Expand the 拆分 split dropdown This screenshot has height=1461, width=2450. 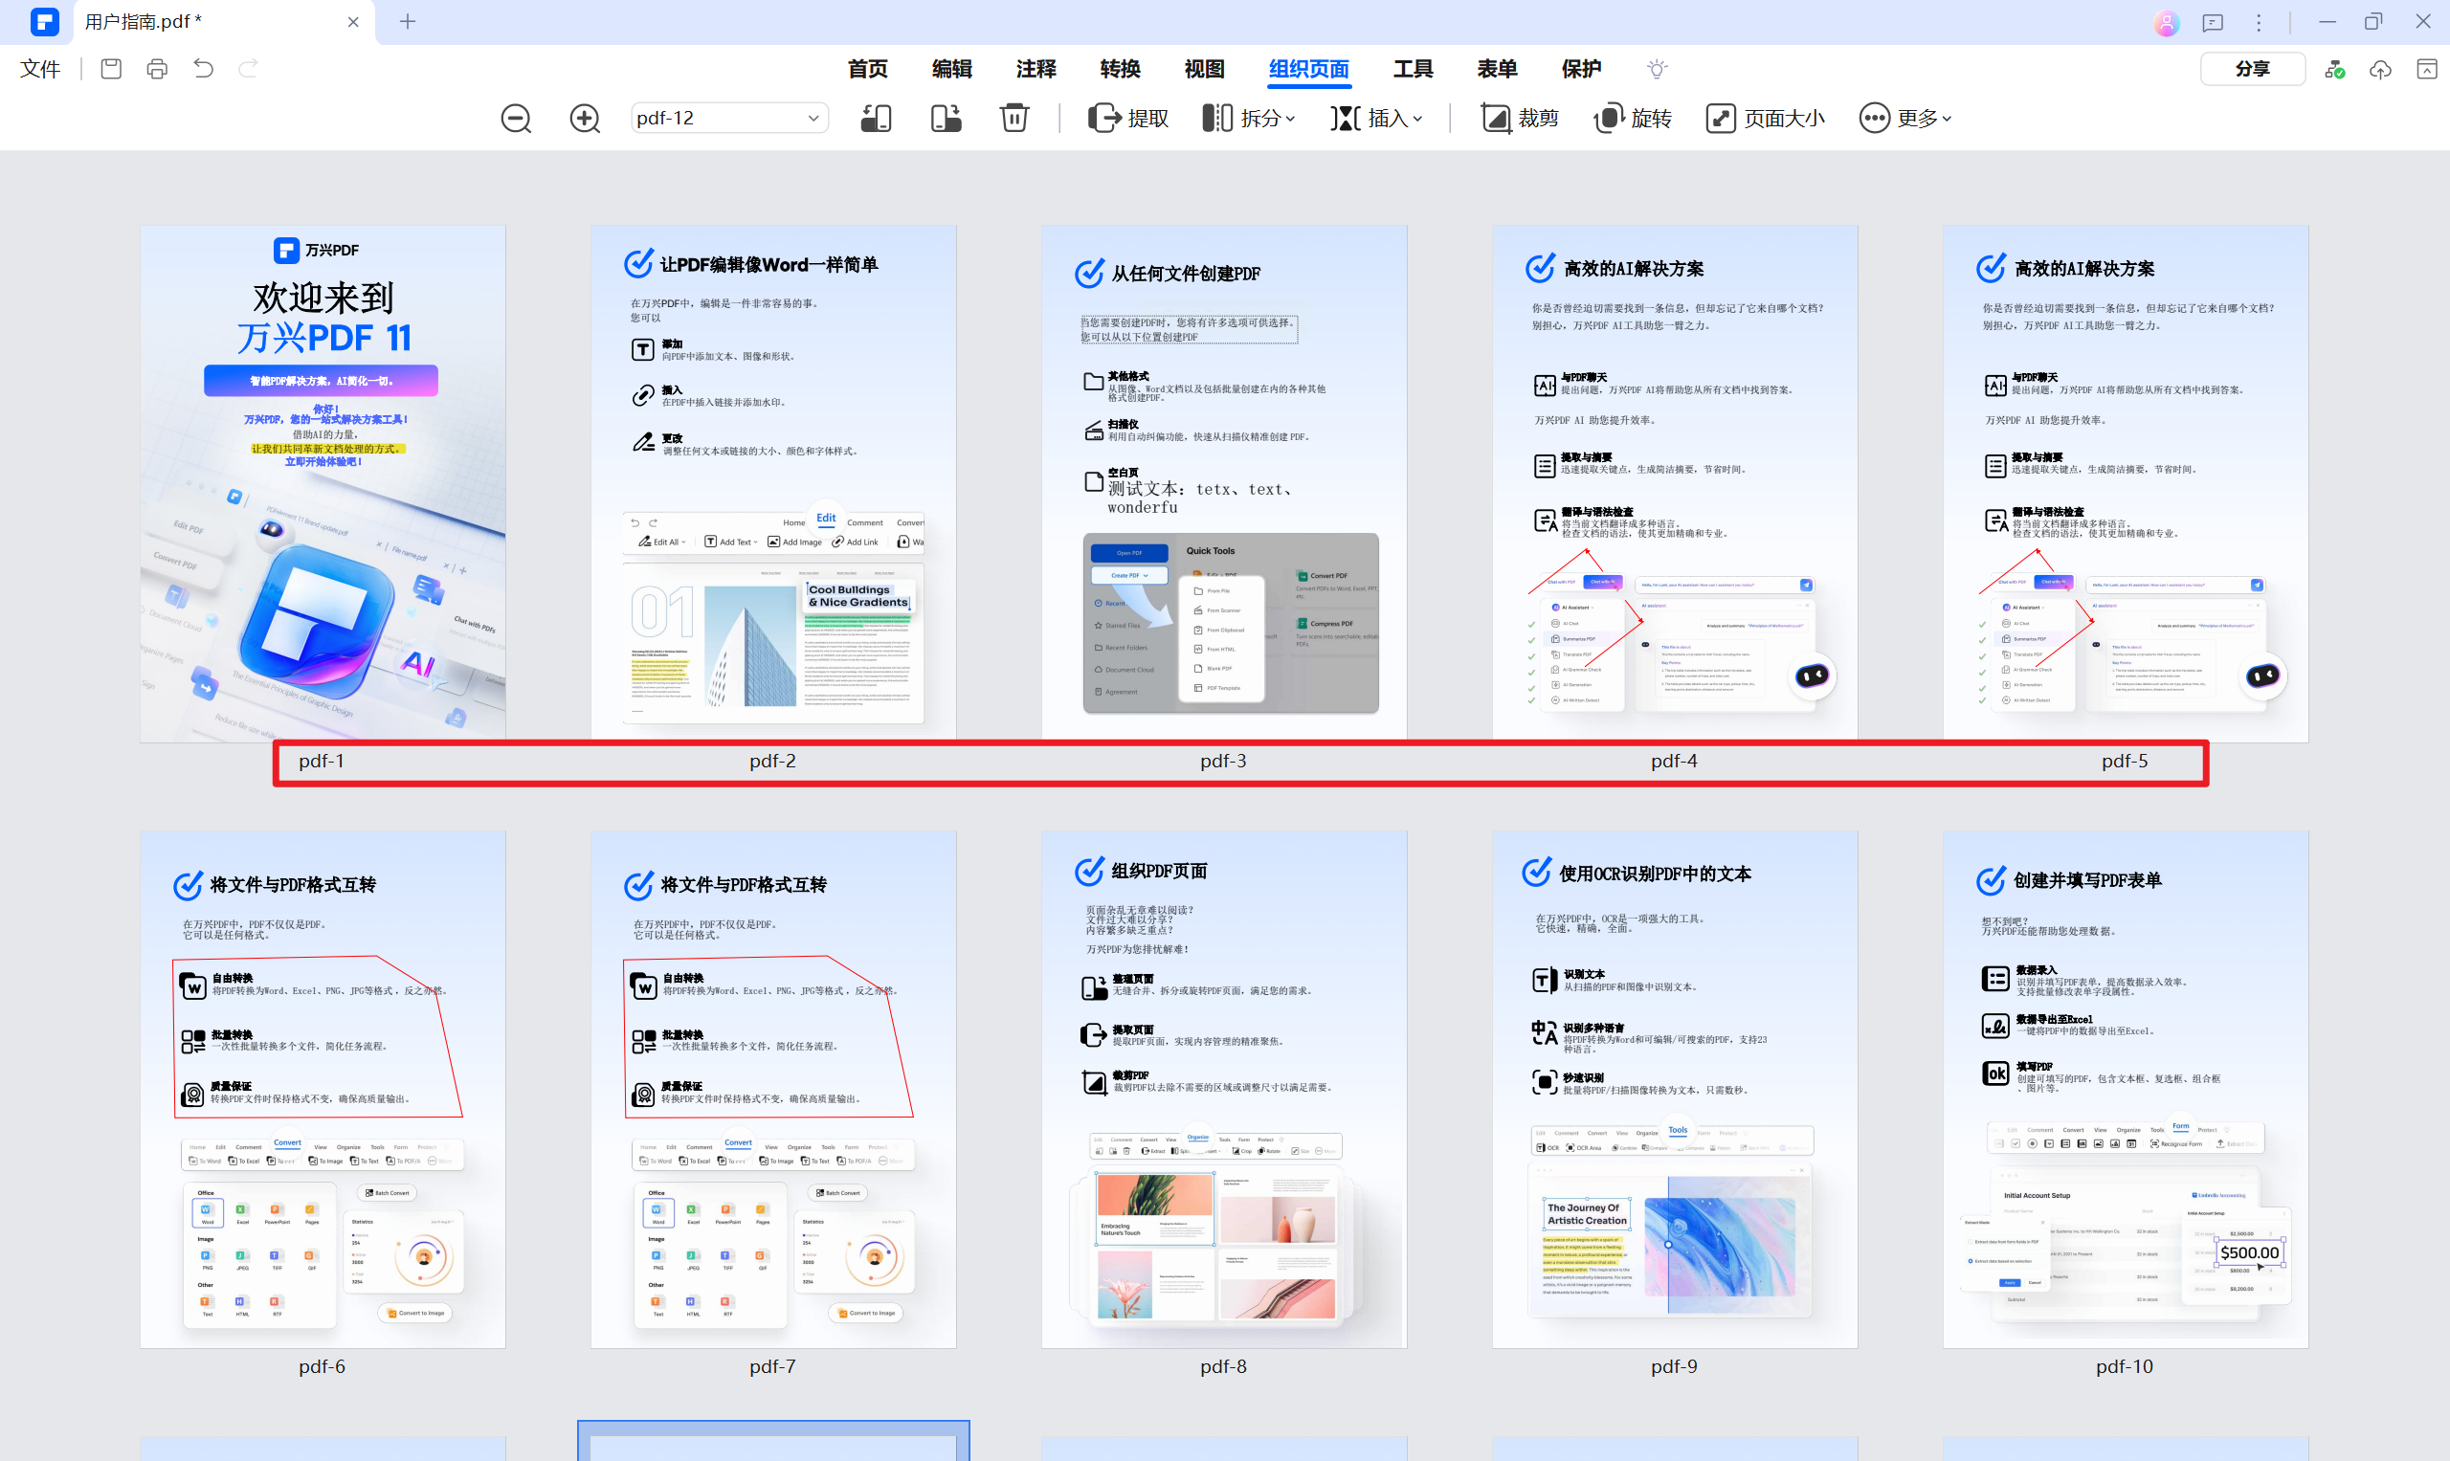1249,118
